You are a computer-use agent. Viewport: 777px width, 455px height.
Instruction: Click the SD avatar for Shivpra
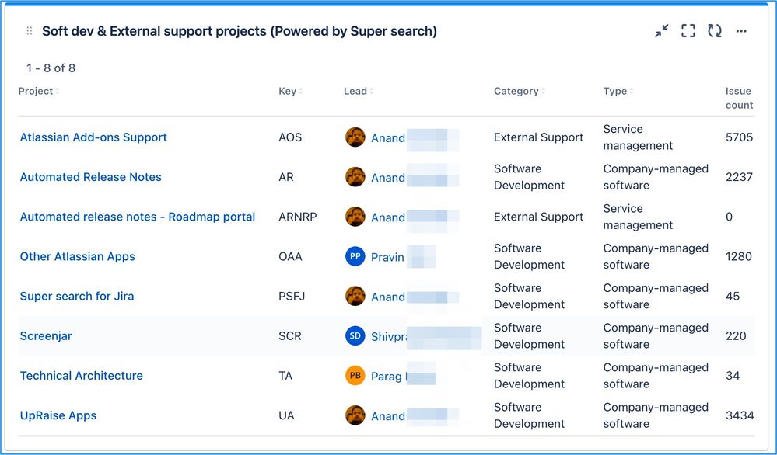355,336
